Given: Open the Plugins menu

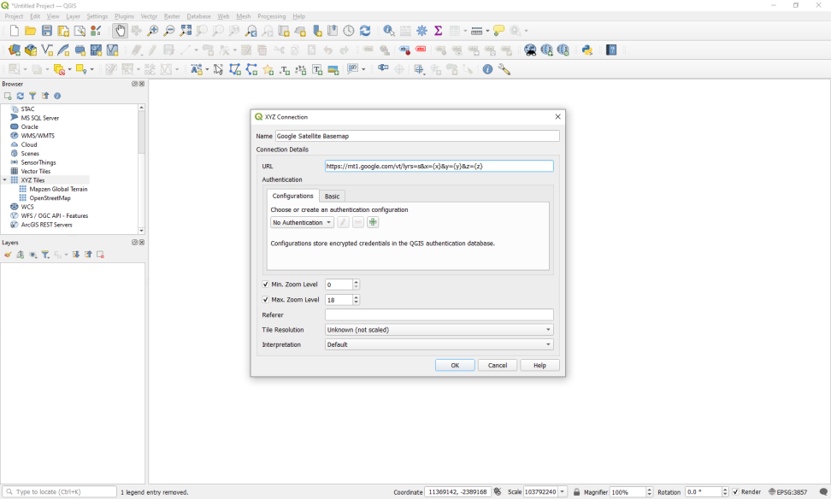Looking at the screenshot, I should (124, 16).
